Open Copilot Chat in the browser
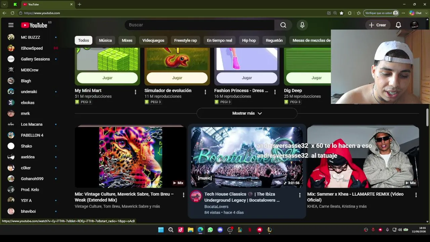Screen dimensions: 430x242 [x=415, y=13]
